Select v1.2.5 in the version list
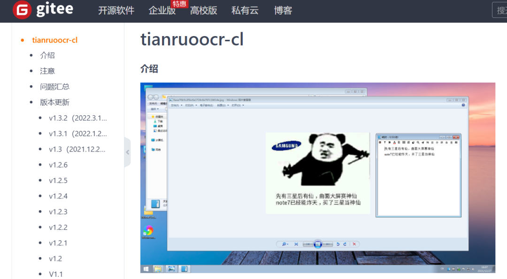Viewport: 507px width, 279px height. pos(58,180)
